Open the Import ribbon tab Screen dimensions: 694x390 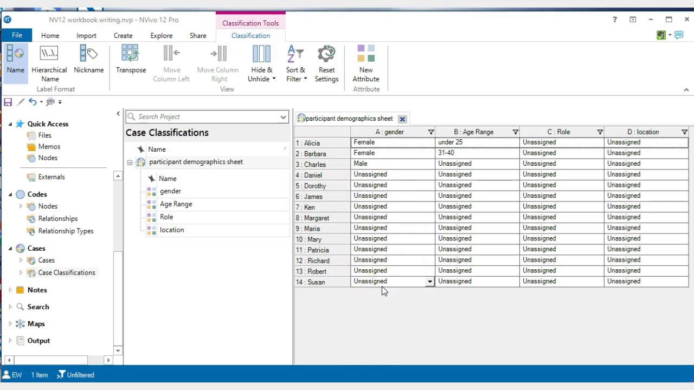(86, 36)
